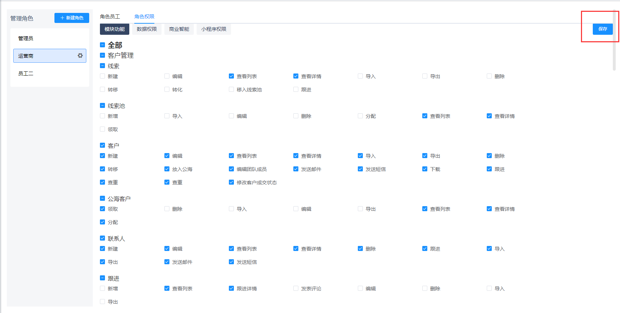Enable 删除 permission under 线索池
Screen dimensions: 620x313
[x=296, y=116]
